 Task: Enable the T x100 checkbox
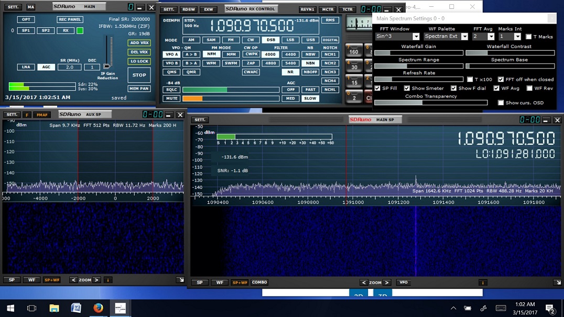pos(470,80)
